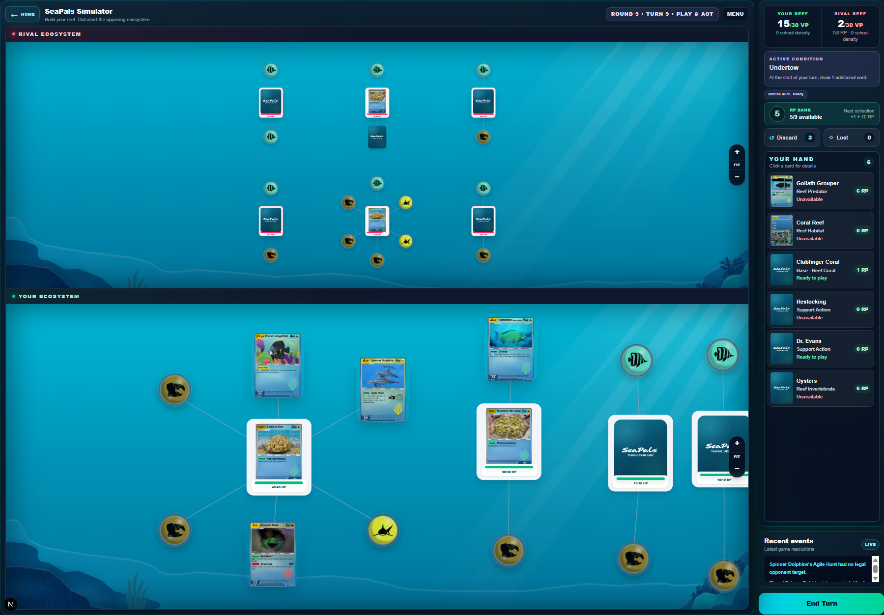Click the Sardine Run Ready status pill
This screenshot has width=884, height=615.
pos(786,94)
